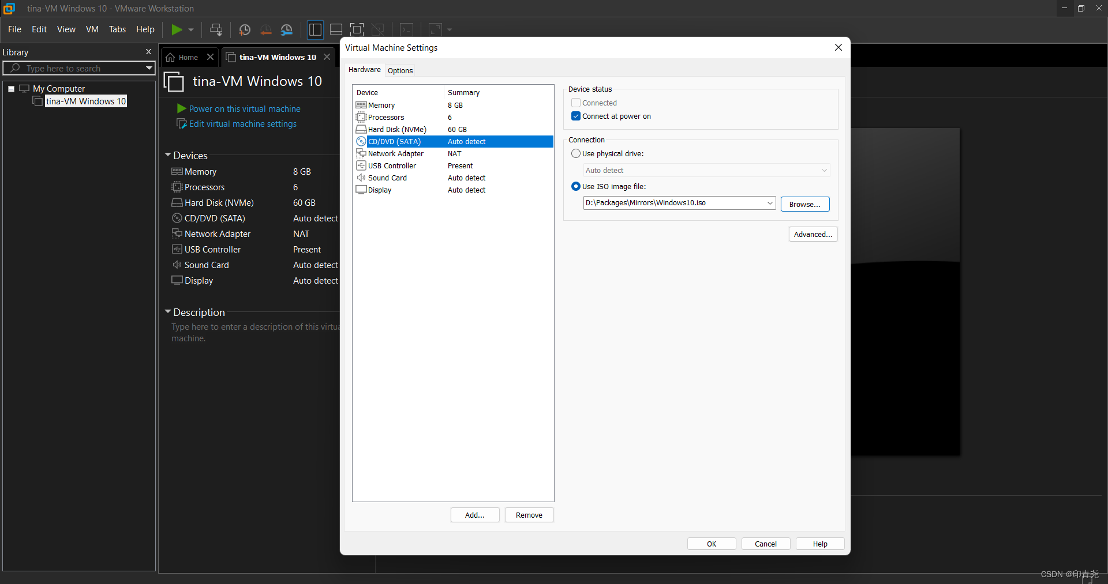Toggle thumbnail bar view icon

336,29
